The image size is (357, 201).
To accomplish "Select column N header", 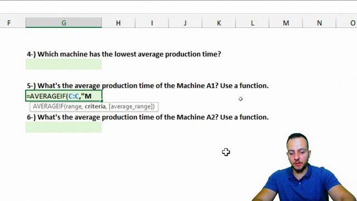I will (319, 23).
